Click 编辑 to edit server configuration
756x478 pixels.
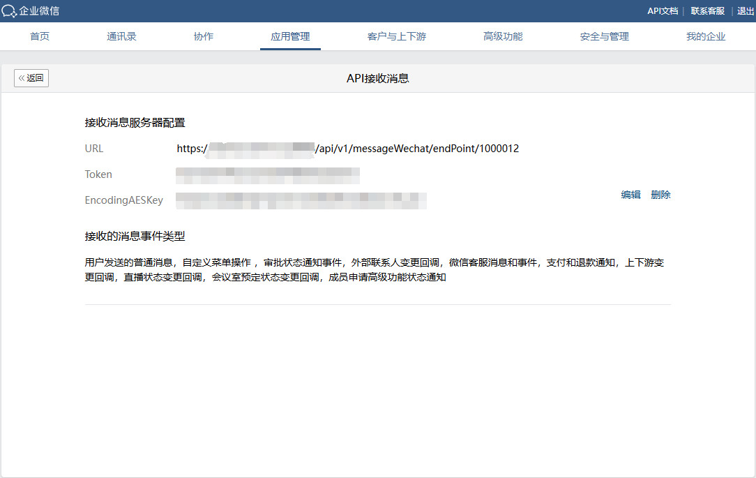[630, 195]
